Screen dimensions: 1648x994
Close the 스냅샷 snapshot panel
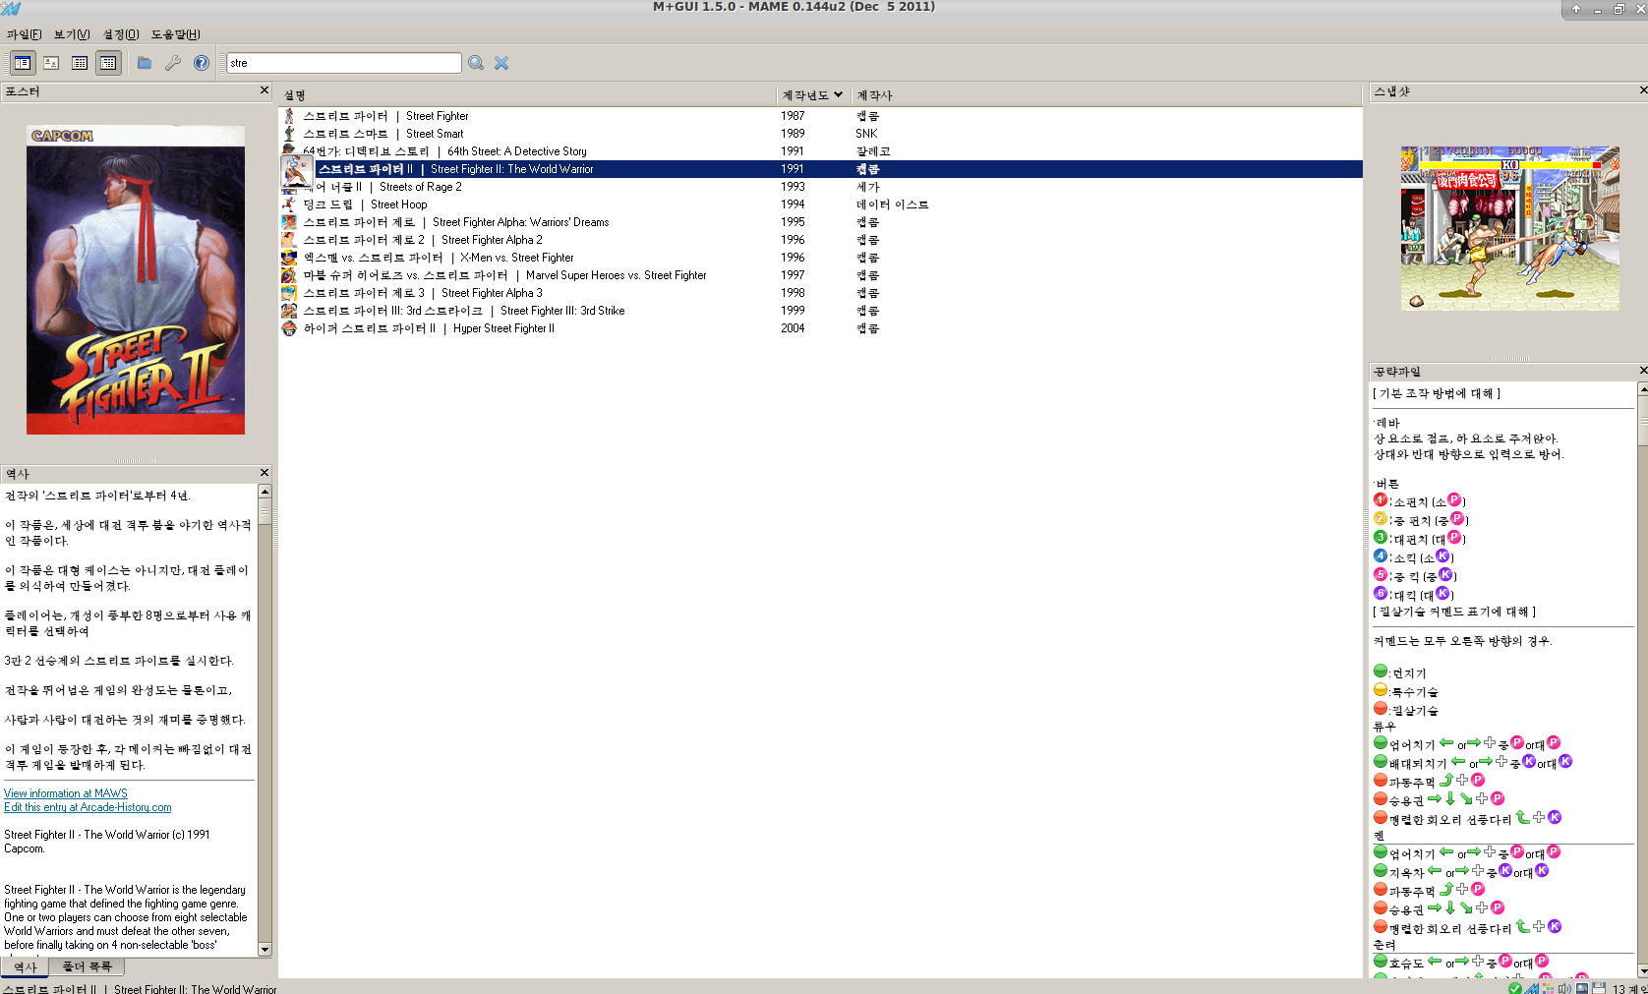tap(1643, 90)
